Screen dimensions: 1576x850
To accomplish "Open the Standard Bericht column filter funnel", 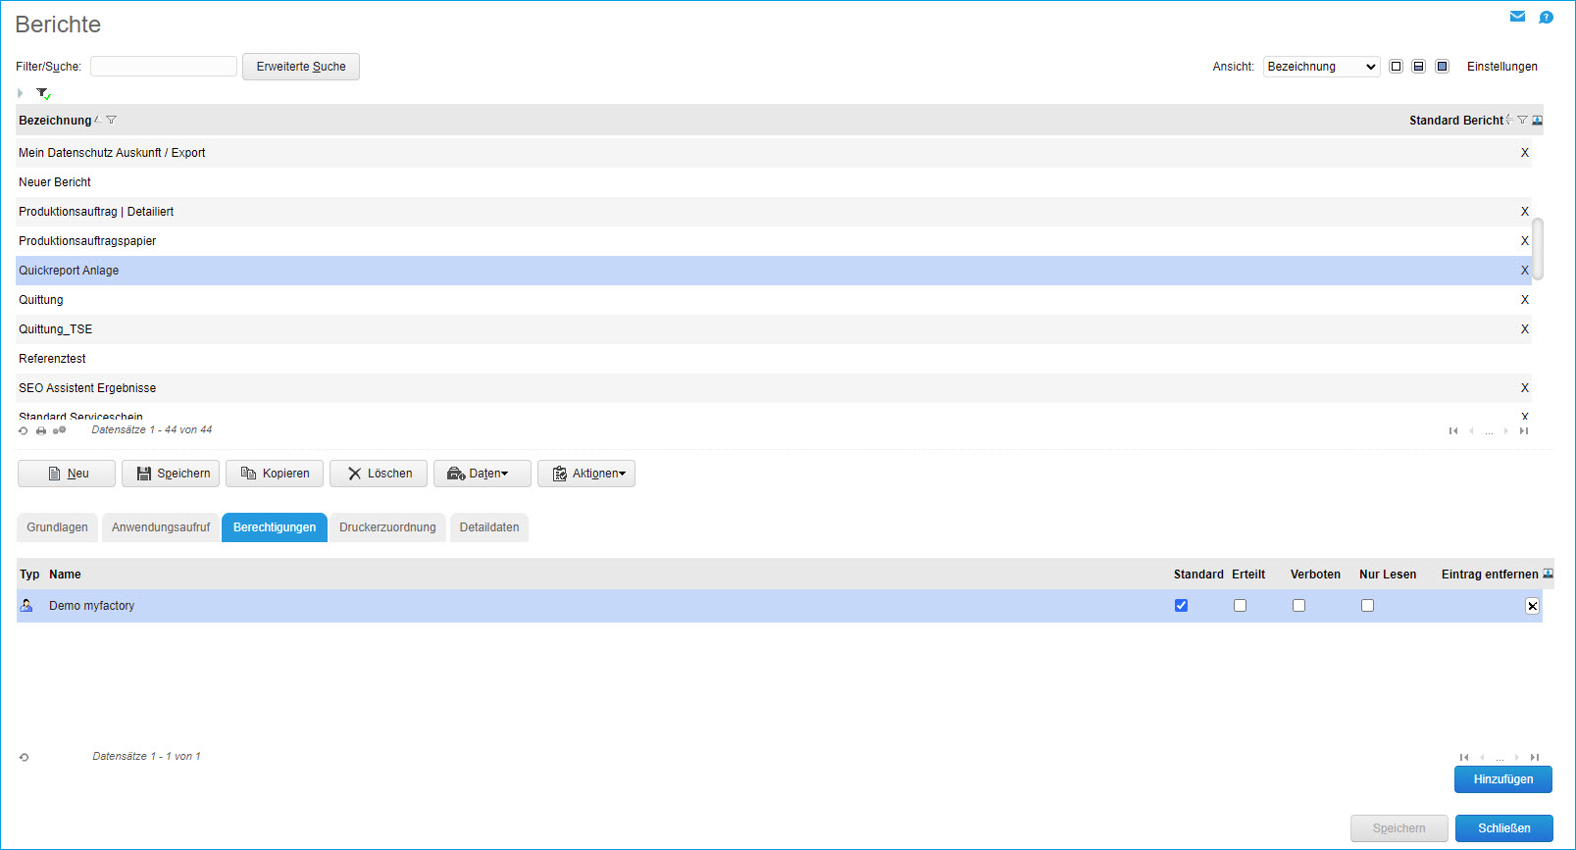I will (1522, 120).
